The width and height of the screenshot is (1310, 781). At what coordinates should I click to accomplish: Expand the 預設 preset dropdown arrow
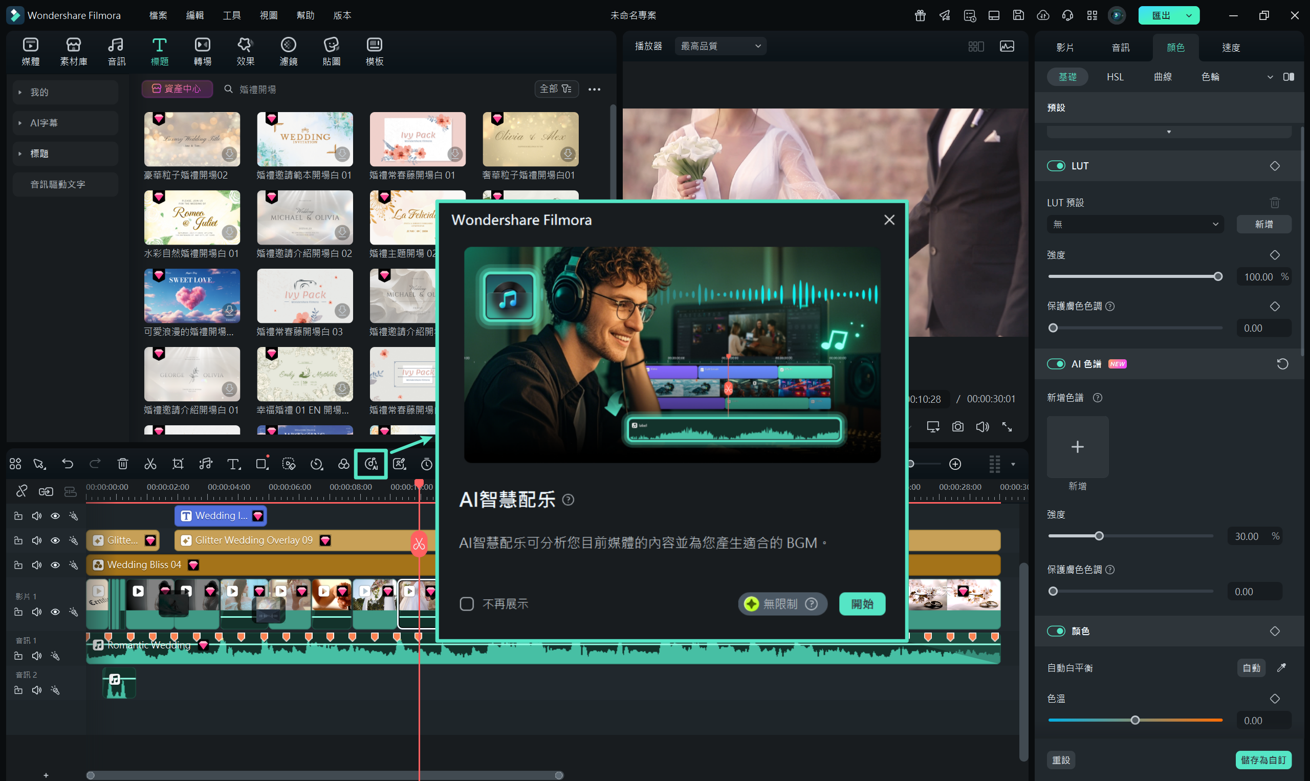click(1169, 132)
